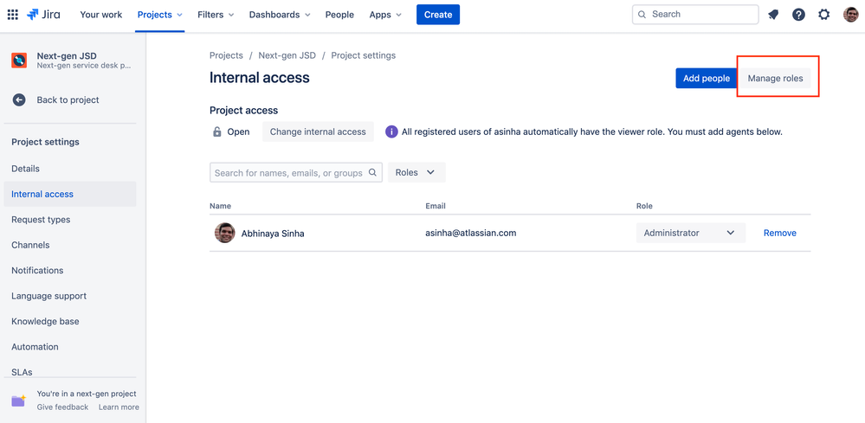
Task: Click Back to project in sidebar
Action: [x=68, y=99]
